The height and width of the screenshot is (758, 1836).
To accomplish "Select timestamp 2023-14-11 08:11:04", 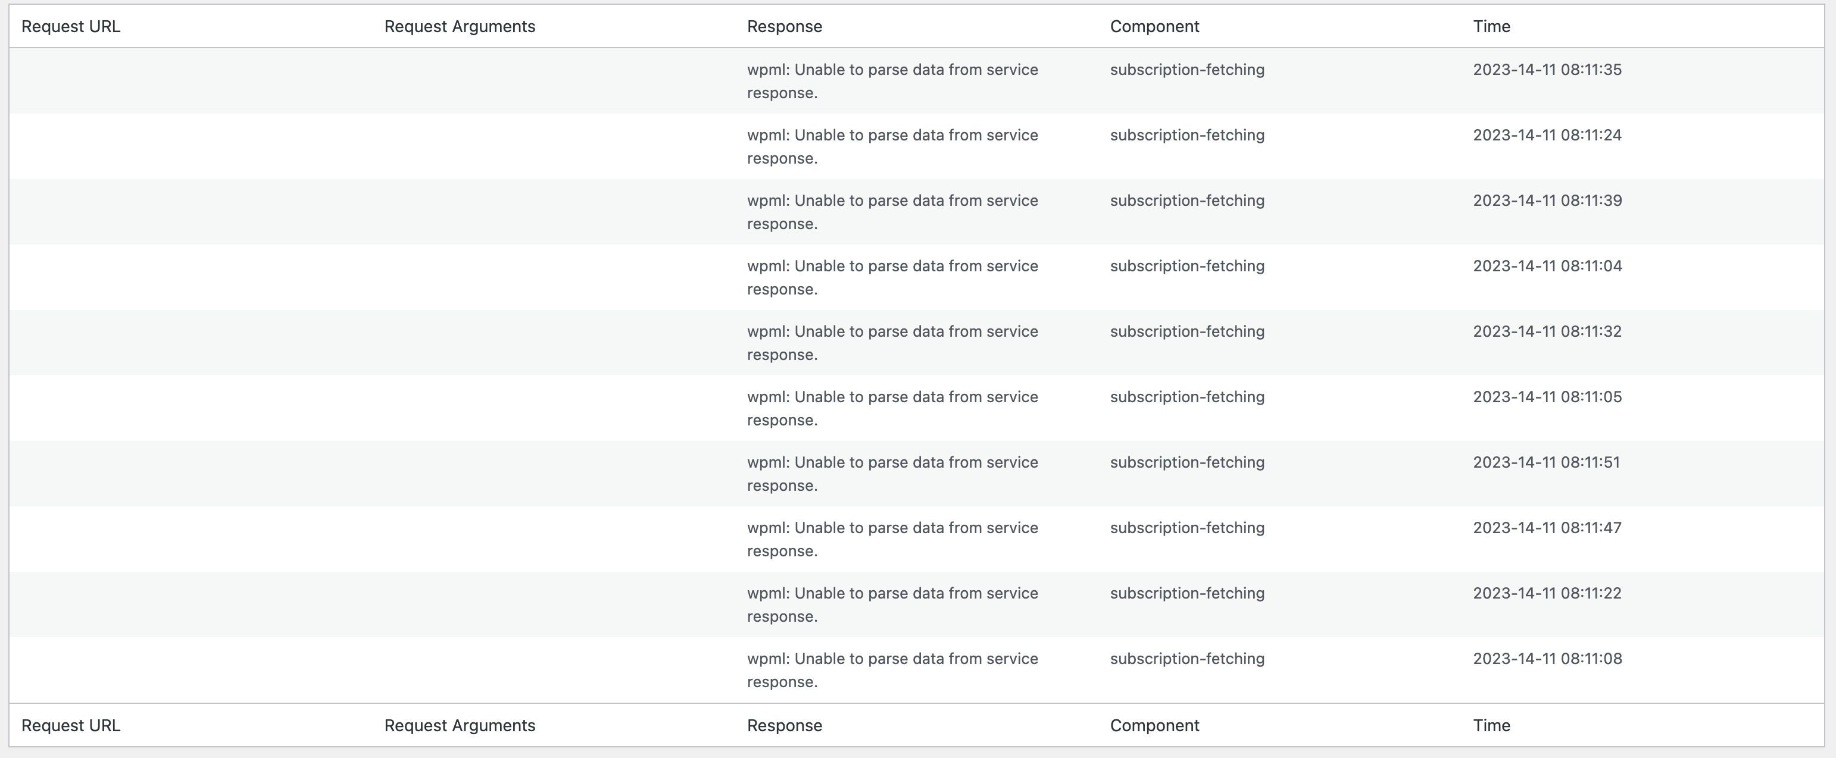I will coord(1547,267).
